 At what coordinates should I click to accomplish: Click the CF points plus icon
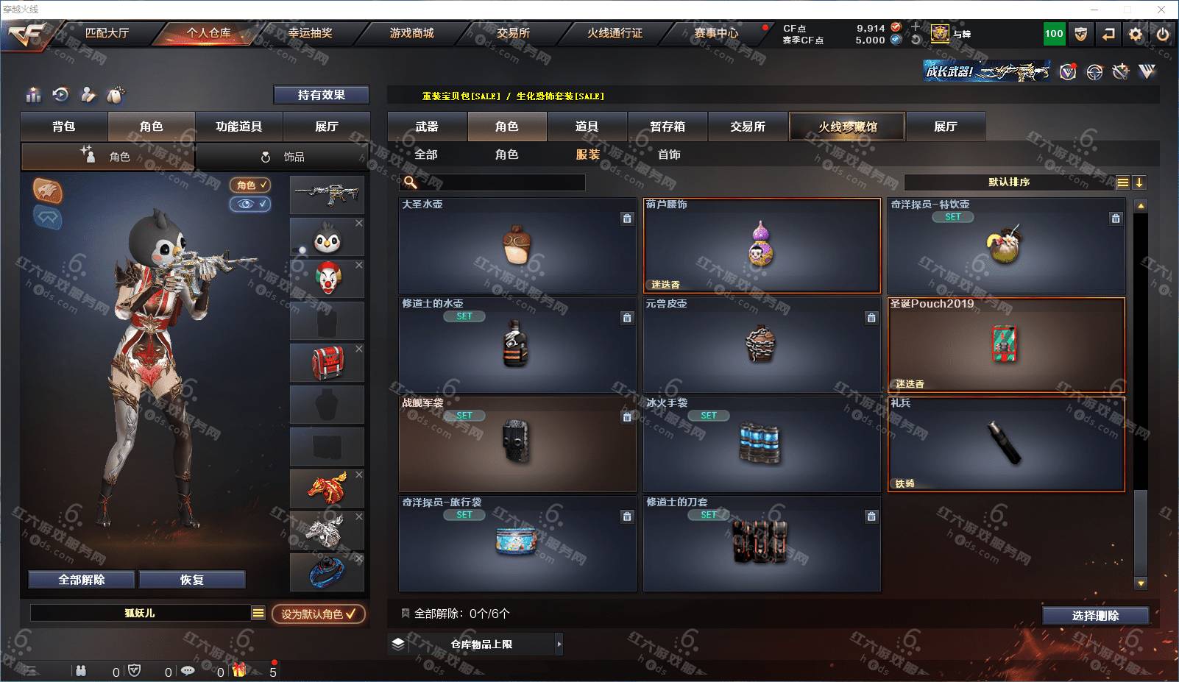coord(916,27)
